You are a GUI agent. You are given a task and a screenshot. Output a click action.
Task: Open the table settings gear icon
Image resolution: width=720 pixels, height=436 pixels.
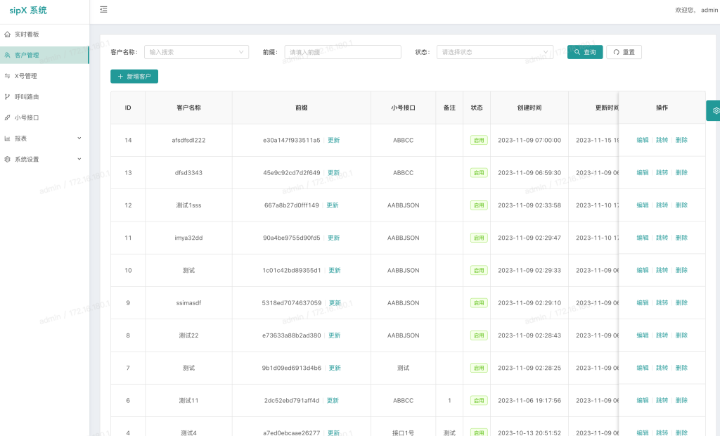(715, 110)
